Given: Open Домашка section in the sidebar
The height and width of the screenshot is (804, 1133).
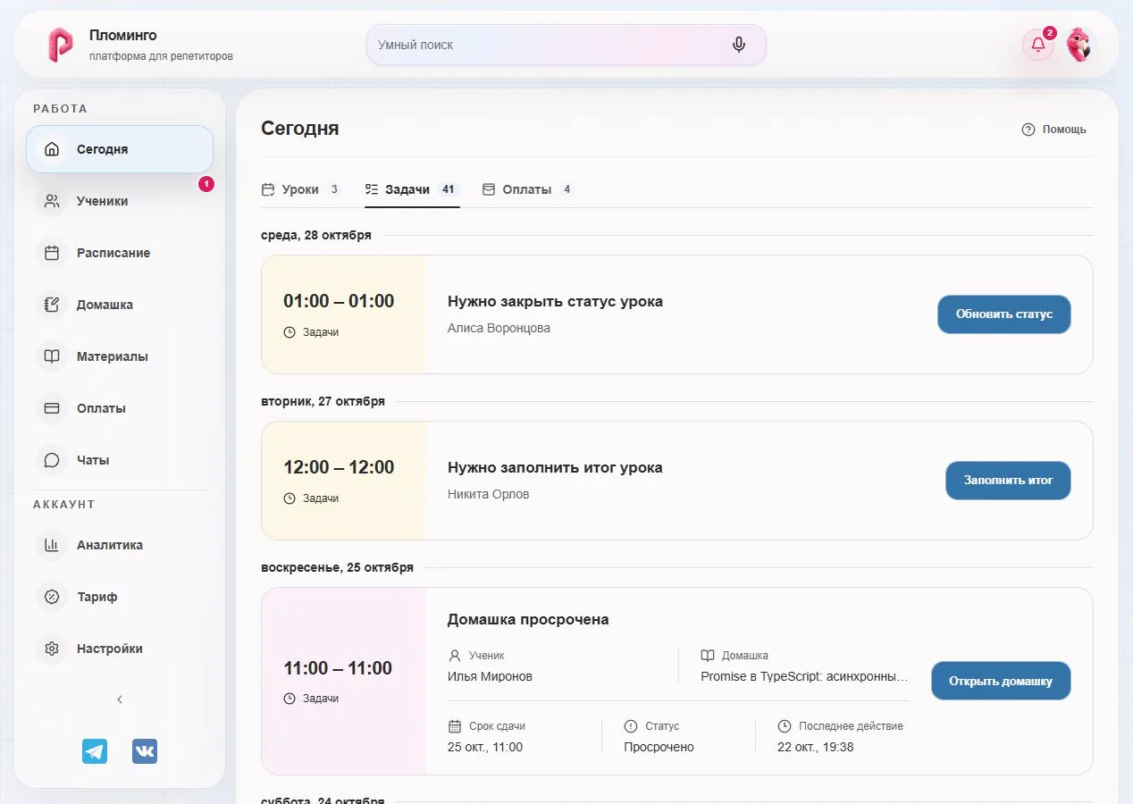Looking at the screenshot, I should coord(120,305).
